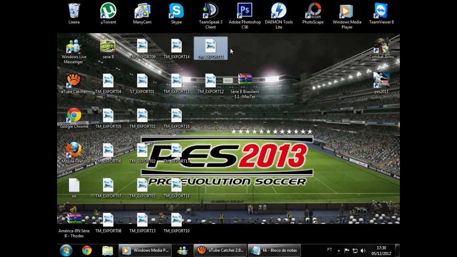Viewport: 457px width, 257px height.
Task: Switch to kk - Bloco de notas window
Action: click(274, 250)
